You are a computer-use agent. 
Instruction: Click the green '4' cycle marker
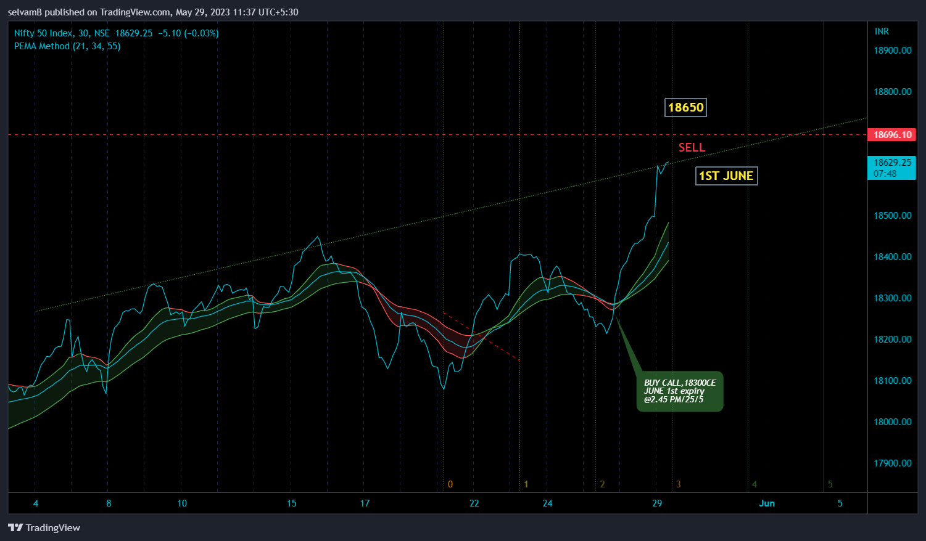754,484
